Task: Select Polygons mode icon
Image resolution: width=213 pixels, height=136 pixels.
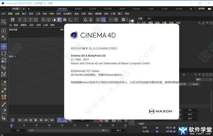Action: [54, 20]
